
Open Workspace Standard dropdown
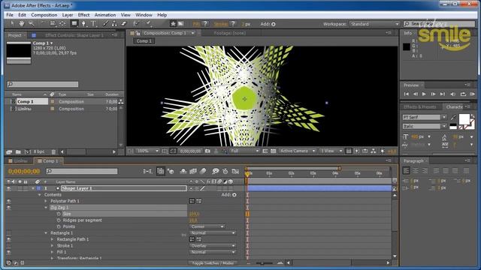(x=374, y=24)
